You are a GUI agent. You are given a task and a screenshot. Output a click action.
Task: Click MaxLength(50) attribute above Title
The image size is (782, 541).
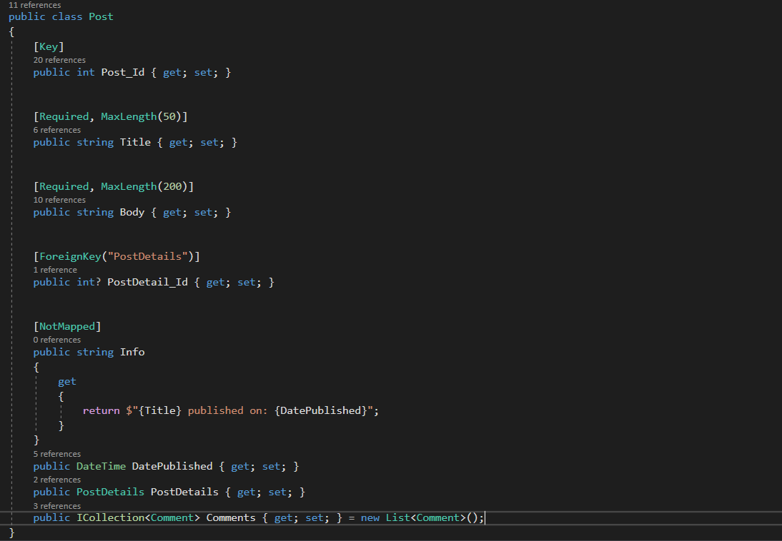[x=141, y=116]
